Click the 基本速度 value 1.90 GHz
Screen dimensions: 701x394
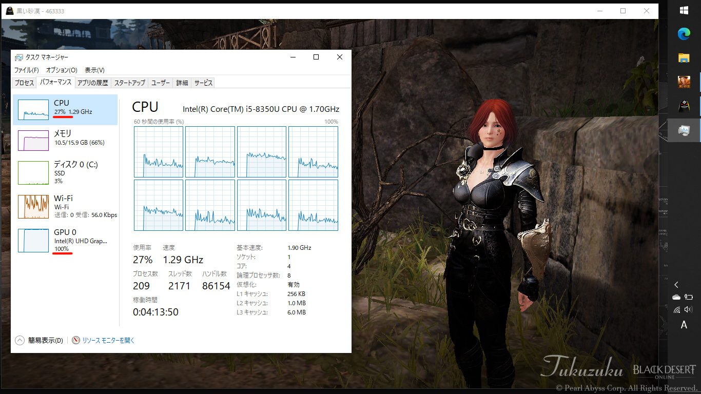(300, 248)
